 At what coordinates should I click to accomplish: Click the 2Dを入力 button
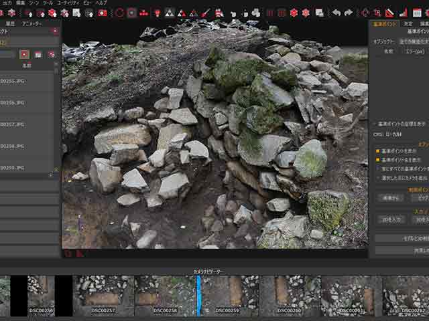click(391, 219)
